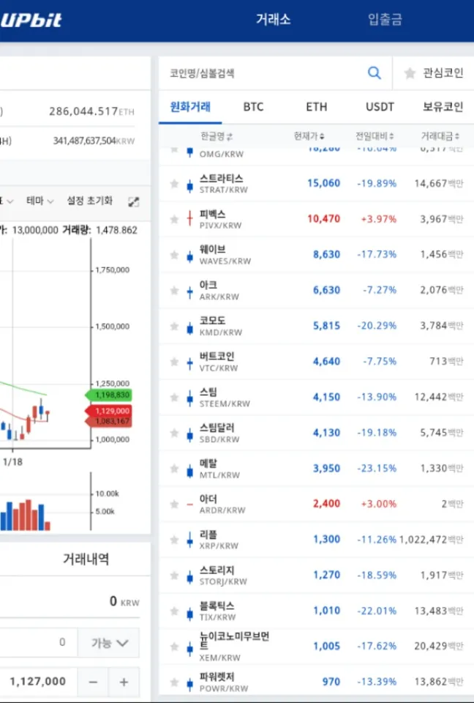Click the quantity field showing 0
The image size is (474, 703).
(38, 643)
